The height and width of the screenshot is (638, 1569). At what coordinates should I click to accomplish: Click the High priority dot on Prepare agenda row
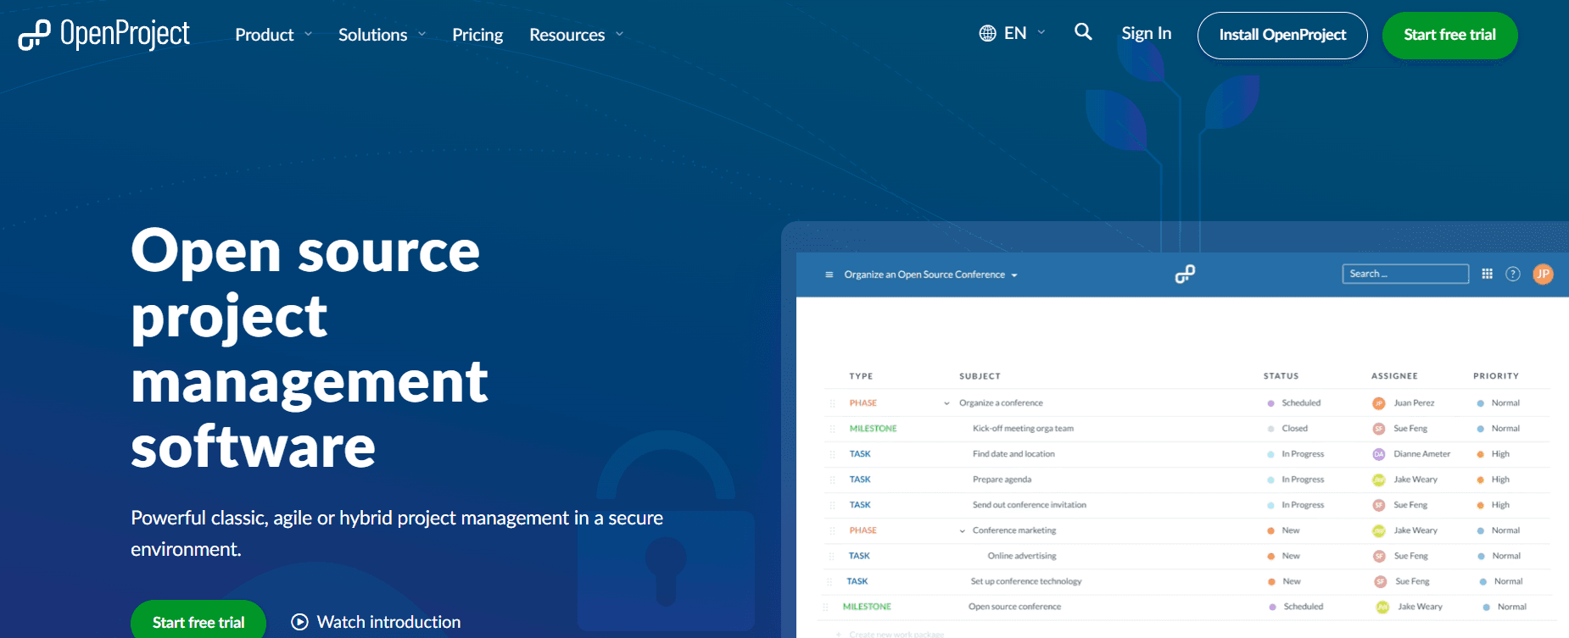[x=1481, y=480]
